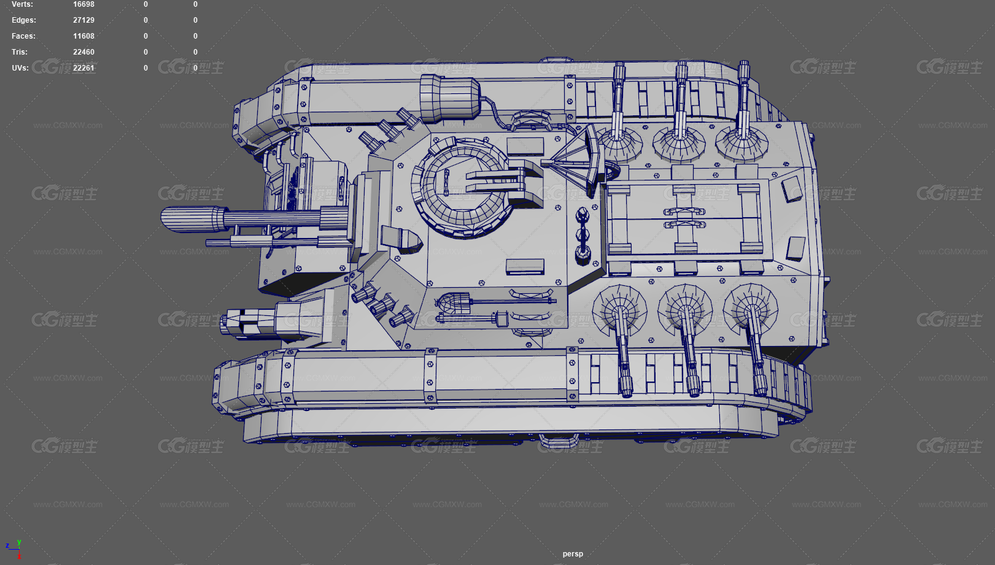Click the UVs count value 22261

tap(83, 68)
